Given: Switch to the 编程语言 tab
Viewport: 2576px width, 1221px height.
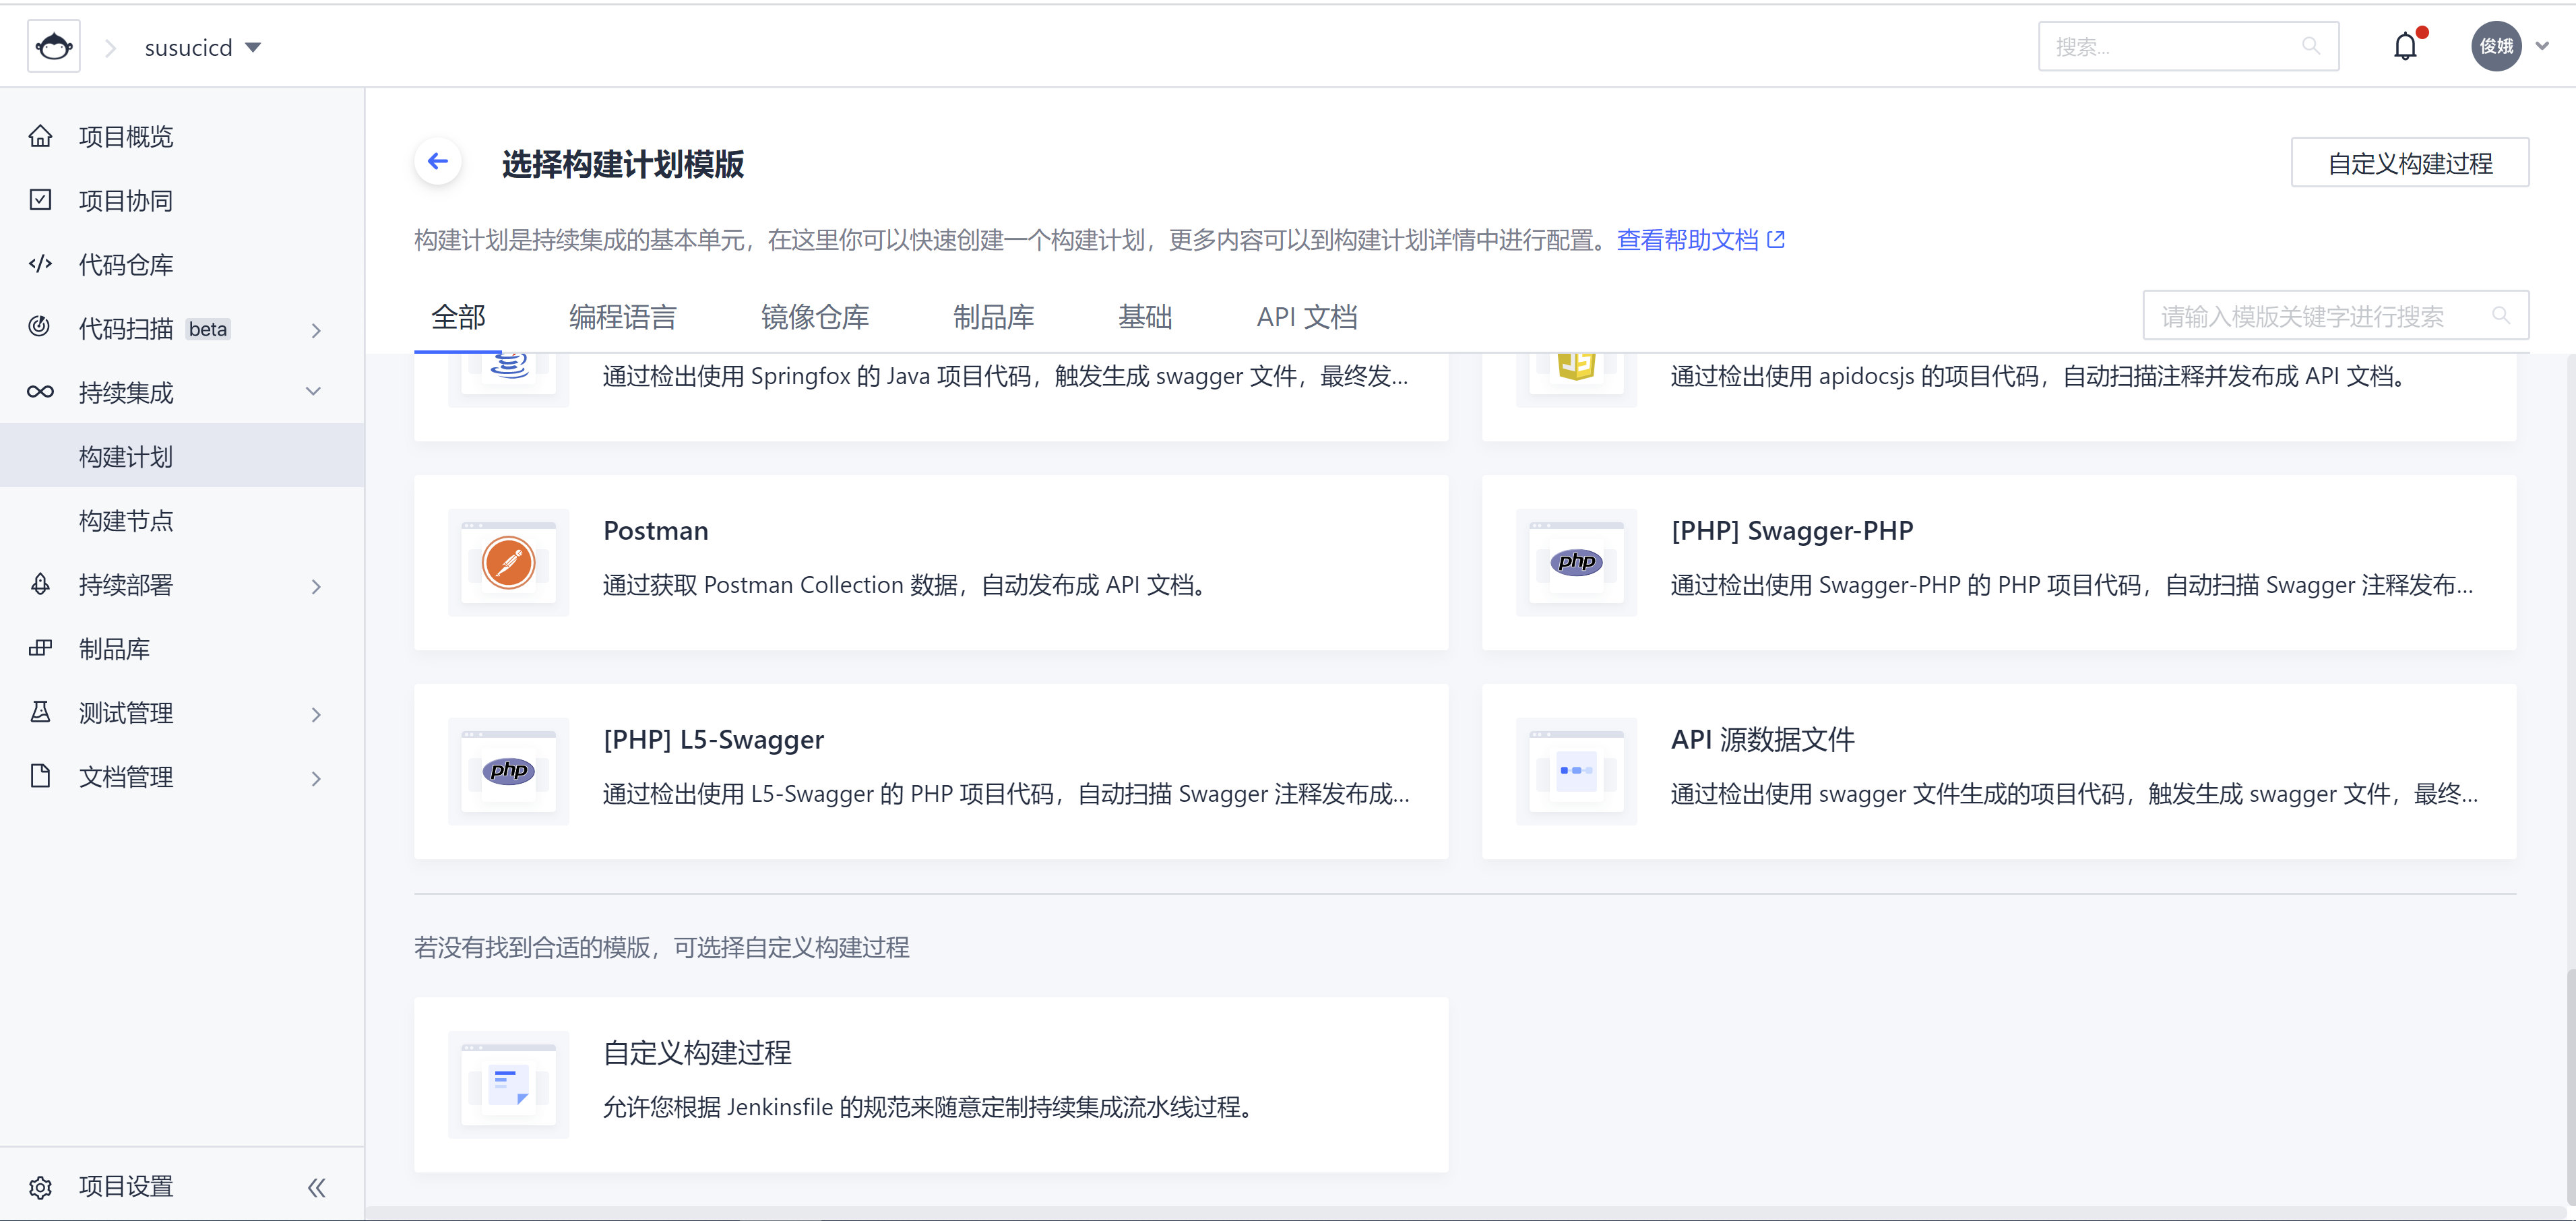Looking at the screenshot, I should pyautogui.click(x=622, y=317).
